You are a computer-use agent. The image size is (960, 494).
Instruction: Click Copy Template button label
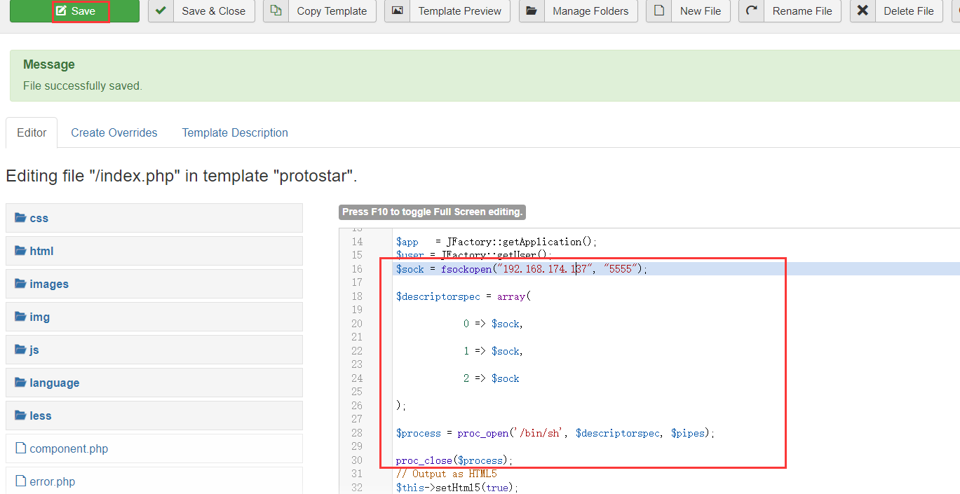[x=332, y=11]
